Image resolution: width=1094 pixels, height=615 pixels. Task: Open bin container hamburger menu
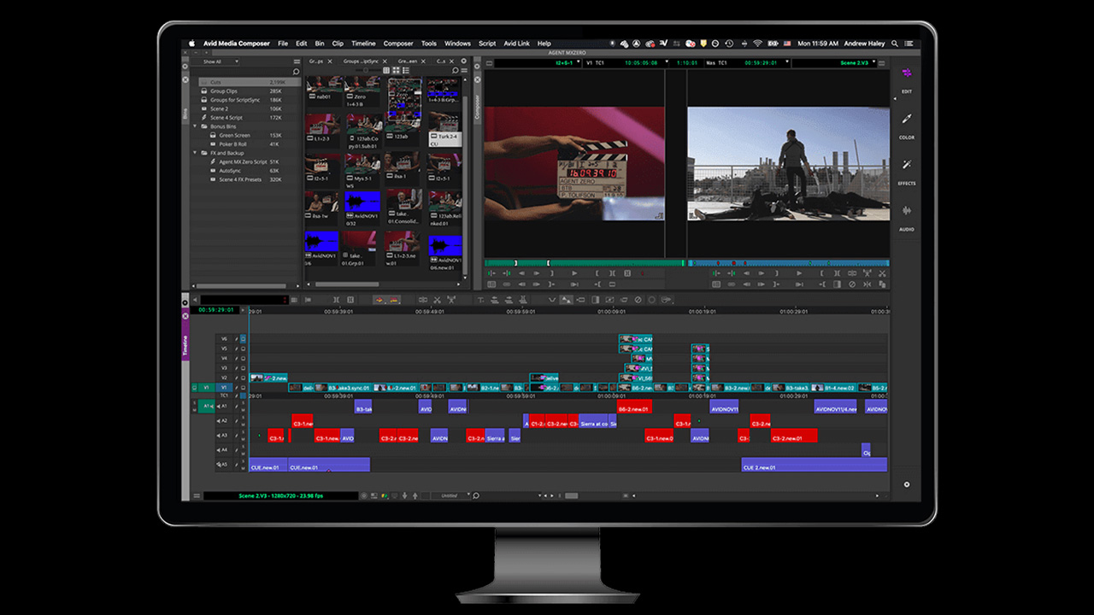coord(297,61)
